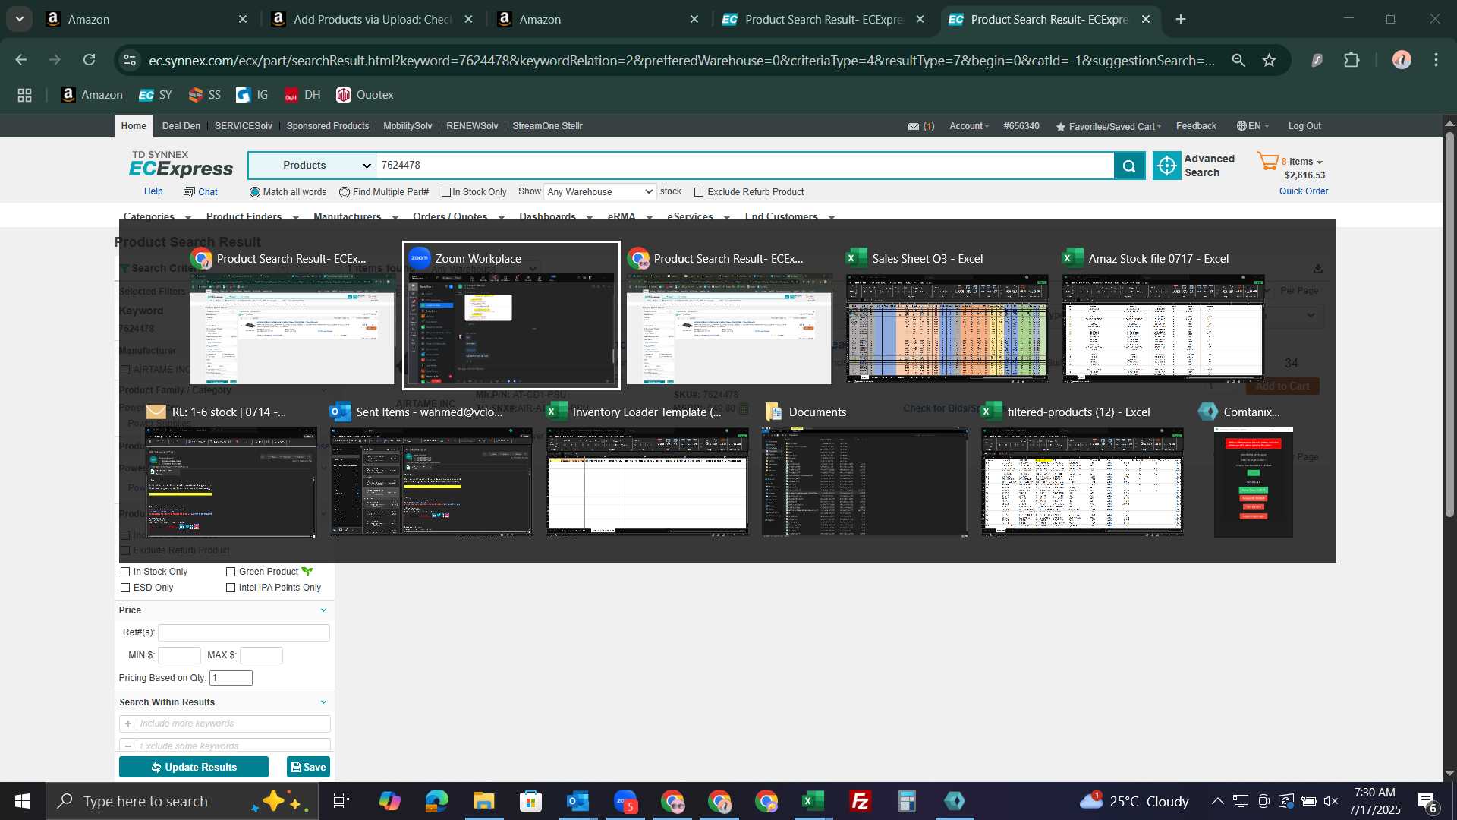Select Match all words radio button

coord(255,192)
